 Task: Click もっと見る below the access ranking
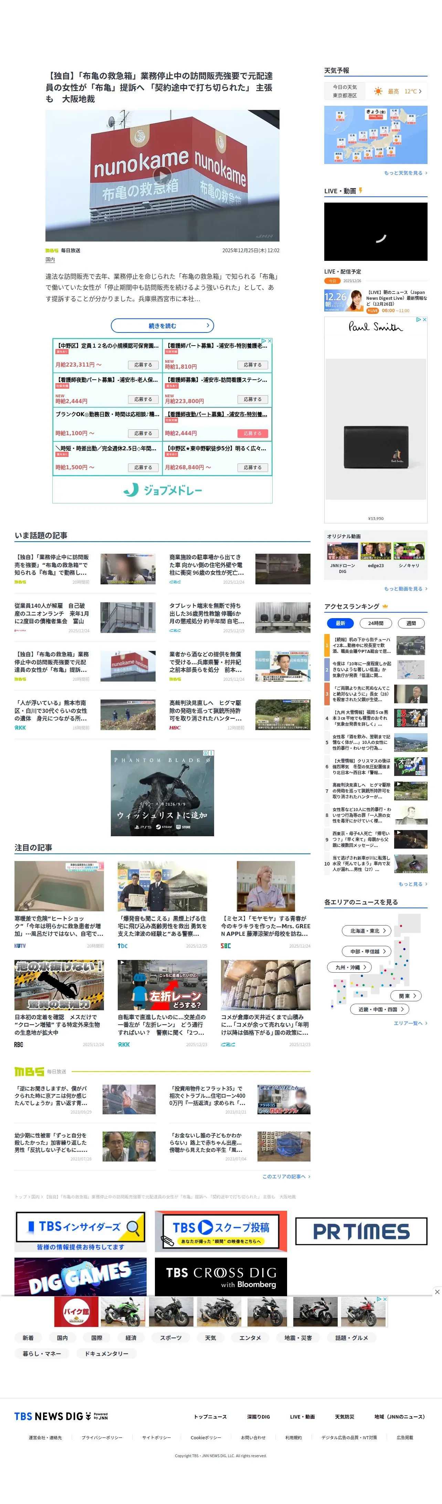412,884
